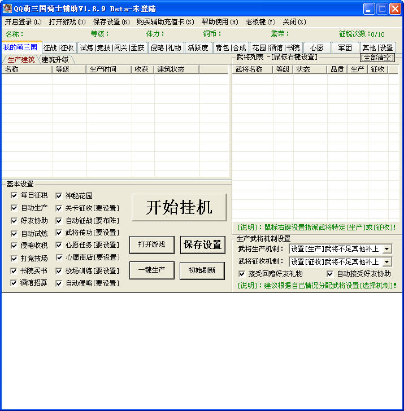Click the 征收 column header in generals list
This screenshot has height=411, width=404.
click(378, 69)
